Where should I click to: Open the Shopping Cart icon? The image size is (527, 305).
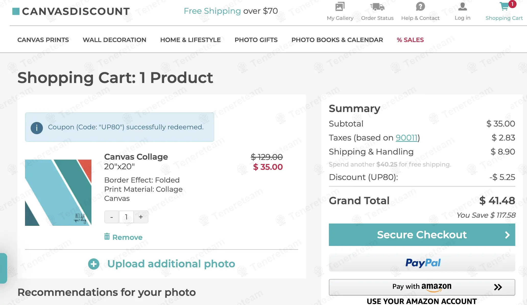[x=505, y=7]
